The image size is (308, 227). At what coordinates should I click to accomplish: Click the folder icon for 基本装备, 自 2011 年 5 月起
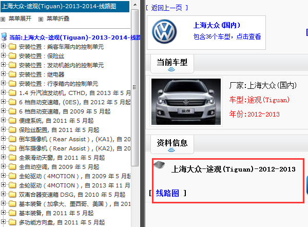pos(12,213)
